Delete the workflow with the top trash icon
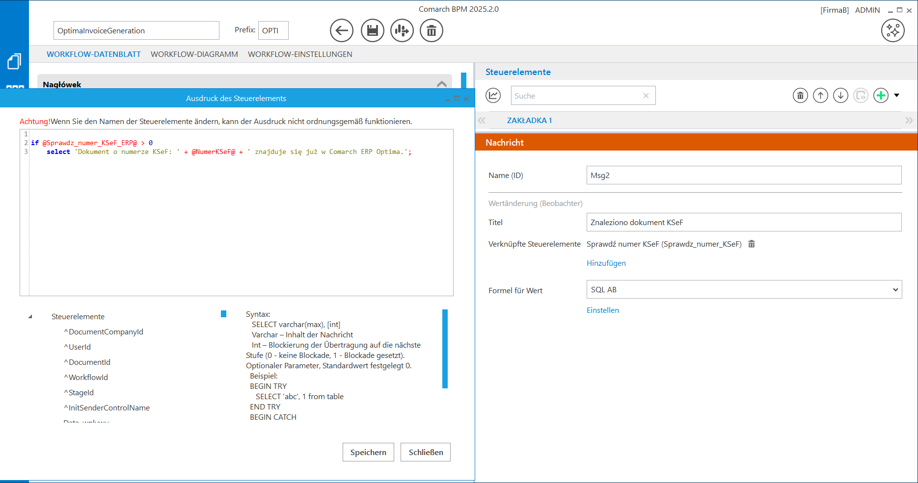This screenshot has height=483, width=918. 432,30
